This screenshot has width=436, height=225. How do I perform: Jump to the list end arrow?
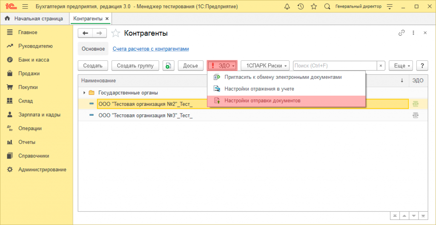tap(423, 216)
